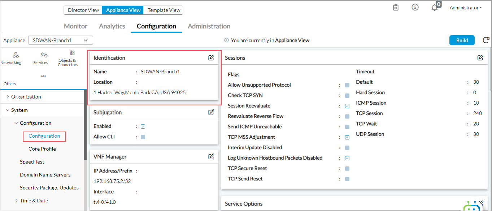Click the info icon in top bar
The height and width of the screenshot is (211, 492).
[415, 8]
